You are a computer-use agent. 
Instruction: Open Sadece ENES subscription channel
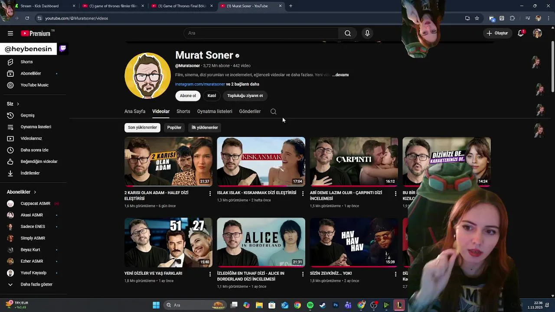(x=33, y=227)
